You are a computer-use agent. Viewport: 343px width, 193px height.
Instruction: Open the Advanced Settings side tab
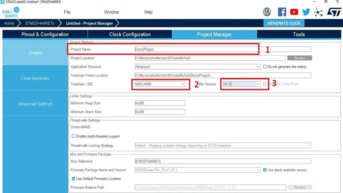click(35, 104)
